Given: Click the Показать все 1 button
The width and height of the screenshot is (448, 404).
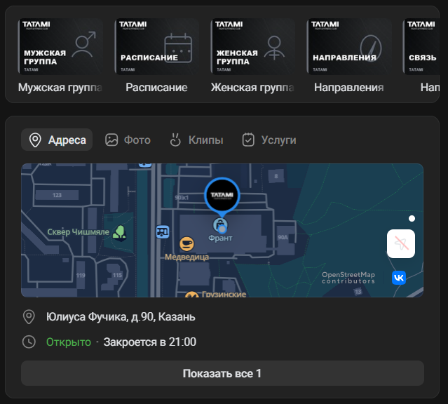Looking at the screenshot, I should [222, 373].
